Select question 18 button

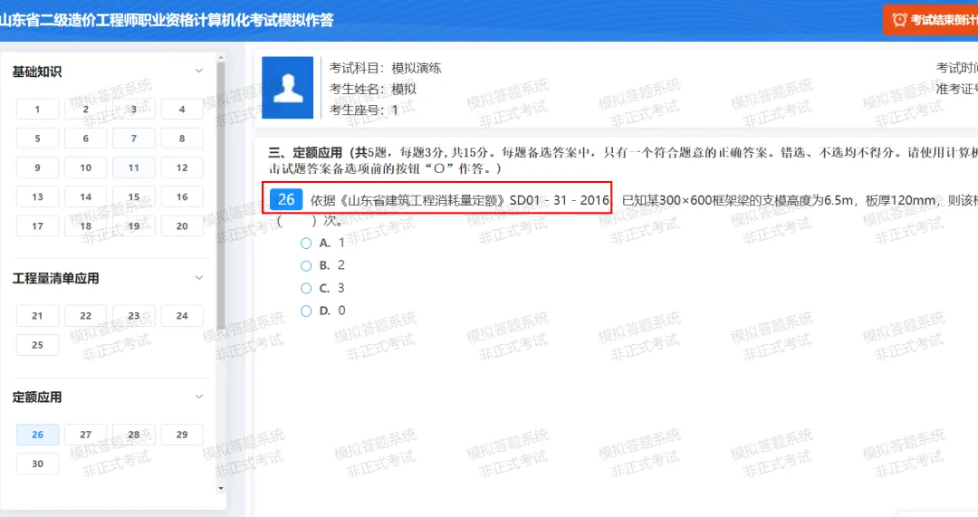pyautogui.click(x=85, y=226)
